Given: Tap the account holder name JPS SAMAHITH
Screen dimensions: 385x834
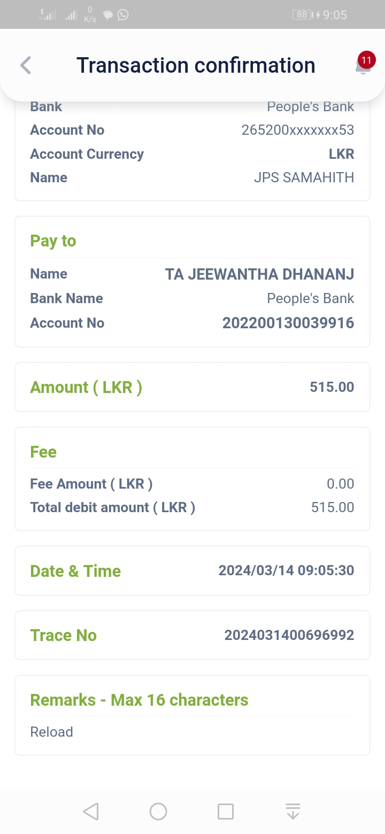Looking at the screenshot, I should tap(304, 177).
